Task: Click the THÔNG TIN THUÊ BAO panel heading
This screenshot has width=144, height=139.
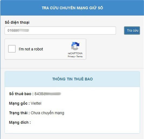Action: click(73, 79)
